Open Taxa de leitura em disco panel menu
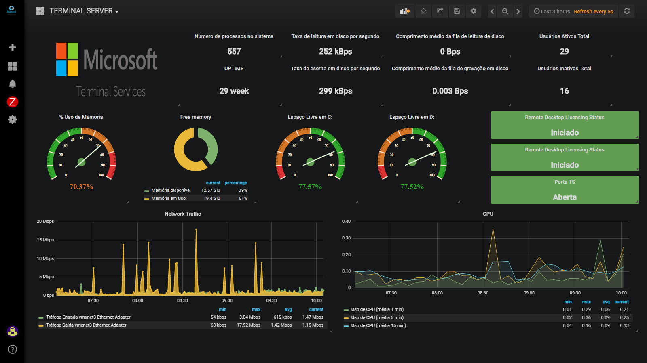 pyautogui.click(x=336, y=36)
